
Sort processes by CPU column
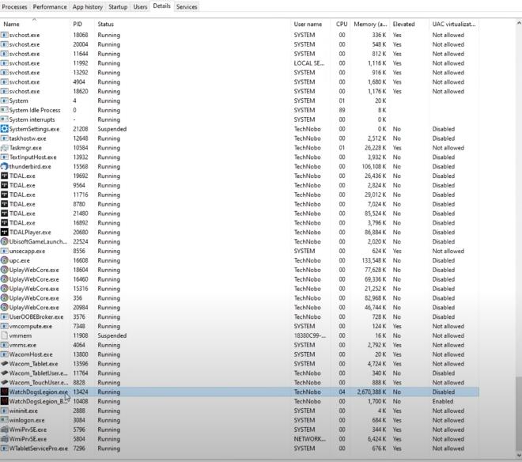coord(341,25)
